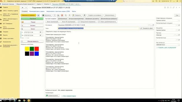Screen dimensions: 182x102
Task: Go forward with the right arrow button
Action: point(26,8)
